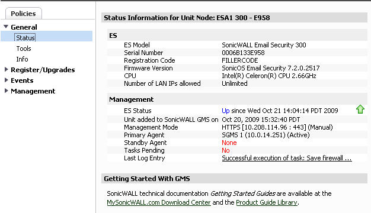Viewport: 371px width, 213px height.
Task: Expand the Events section arrow
Action: [x=7, y=80]
